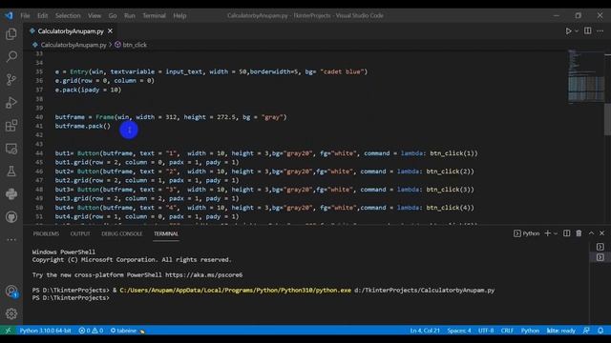Open the Python view in the activity bar
The height and width of the screenshot is (343, 611).
click(11, 194)
